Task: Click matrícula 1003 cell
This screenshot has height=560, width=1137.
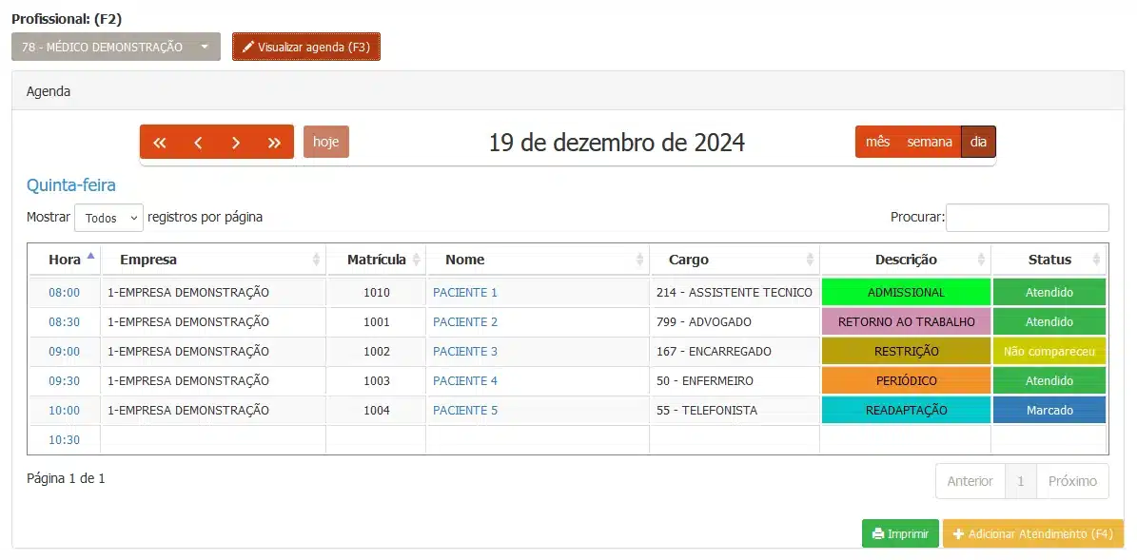Action: point(377,380)
